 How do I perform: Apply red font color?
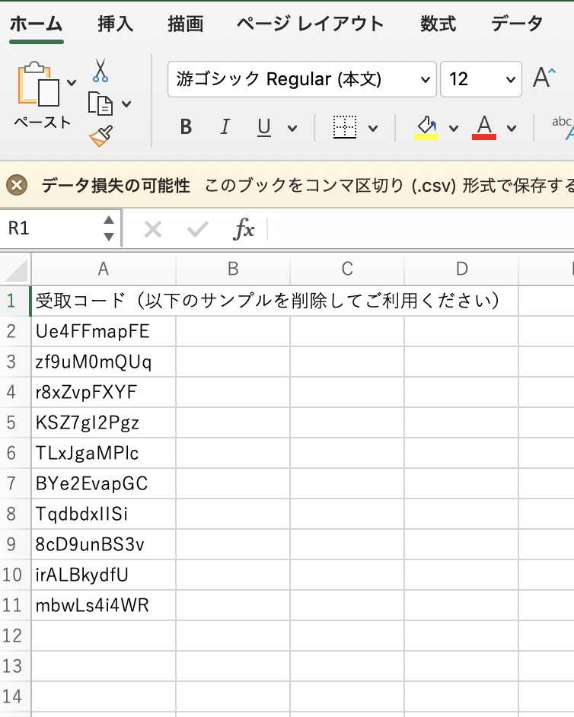484,128
